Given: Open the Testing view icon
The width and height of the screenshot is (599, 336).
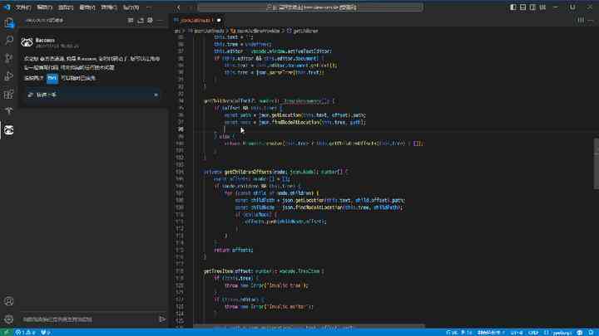Looking at the screenshot, I should (x=9, y=111).
